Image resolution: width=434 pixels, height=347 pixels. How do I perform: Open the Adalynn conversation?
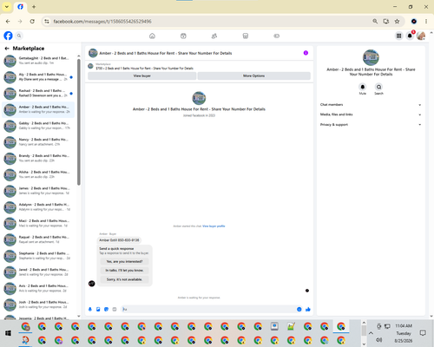point(38,207)
